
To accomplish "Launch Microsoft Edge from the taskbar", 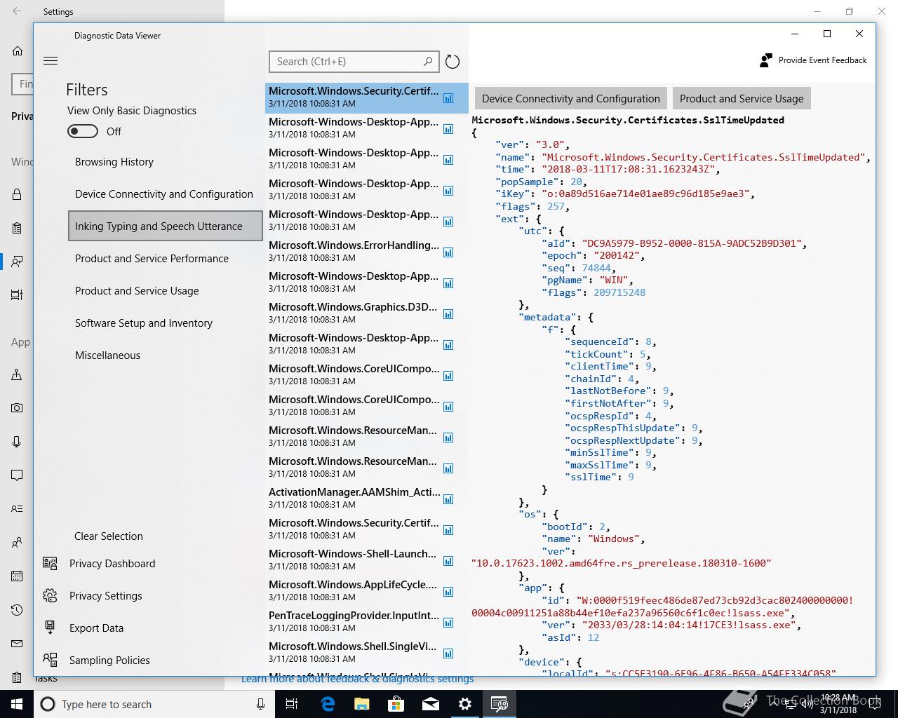I will pyautogui.click(x=328, y=704).
